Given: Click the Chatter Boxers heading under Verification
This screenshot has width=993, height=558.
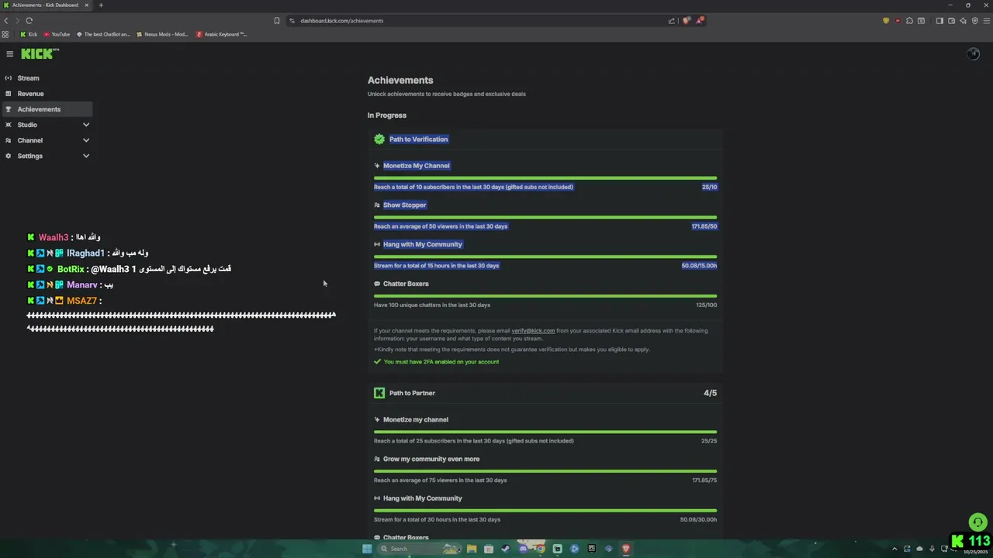Looking at the screenshot, I should click(406, 284).
